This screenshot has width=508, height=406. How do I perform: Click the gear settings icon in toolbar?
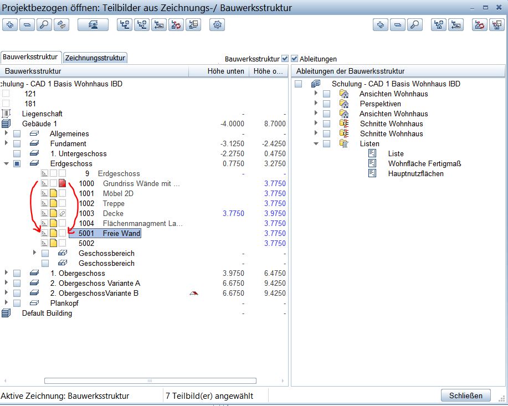tap(217, 25)
